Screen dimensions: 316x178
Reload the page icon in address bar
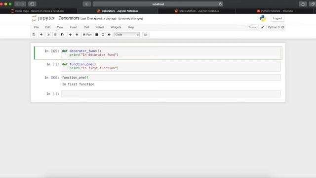(220, 4)
